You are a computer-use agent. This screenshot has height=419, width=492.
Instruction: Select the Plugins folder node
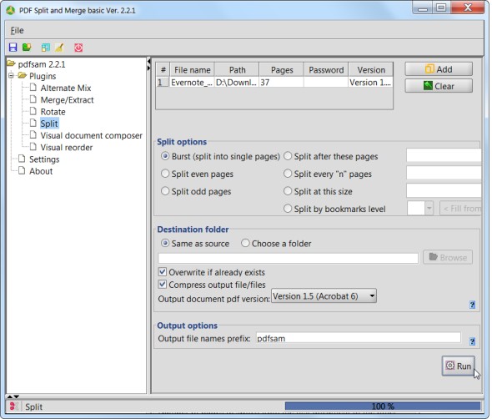click(x=43, y=76)
